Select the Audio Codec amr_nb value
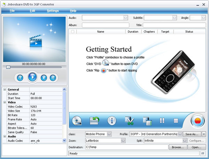Screen dimensions: 209x159 point(46,141)
